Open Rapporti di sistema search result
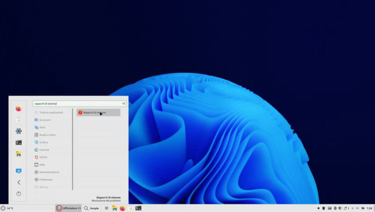Screen dimensions: 375x212 [x=98, y=113]
